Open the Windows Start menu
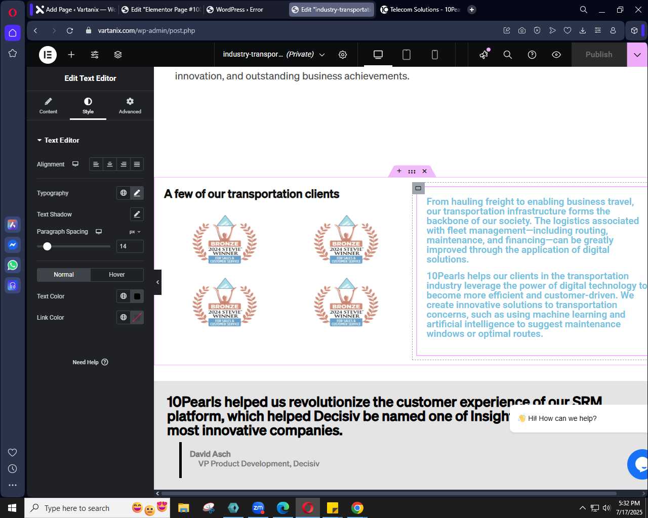Screen dimensions: 648x518 click(x=12, y=508)
